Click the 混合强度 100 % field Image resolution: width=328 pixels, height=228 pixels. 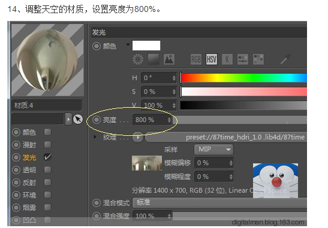click(x=152, y=216)
